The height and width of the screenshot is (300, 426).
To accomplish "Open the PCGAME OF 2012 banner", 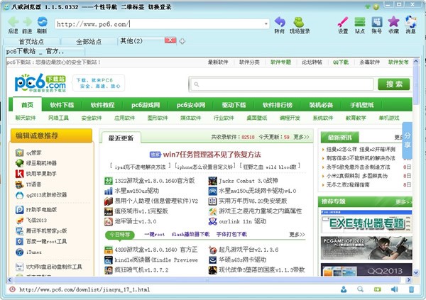I will tap(366, 248).
